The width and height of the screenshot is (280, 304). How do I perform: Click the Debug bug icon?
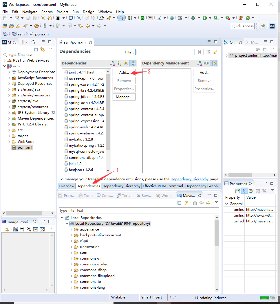(x=193, y=18)
